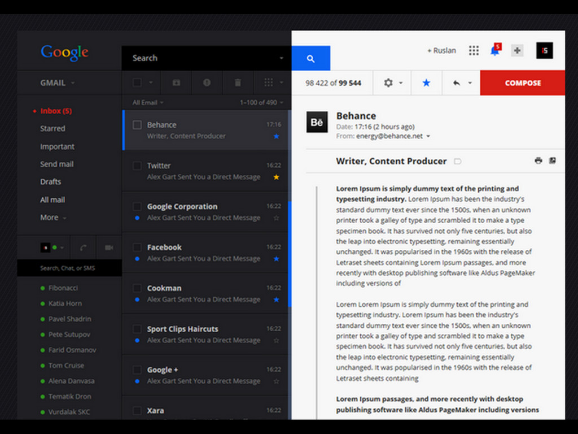Image resolution: width=578 pixels, height=434 pixels.
Task: Click the report spam icon
Action: pyautogui.click(x=207, y=83)
